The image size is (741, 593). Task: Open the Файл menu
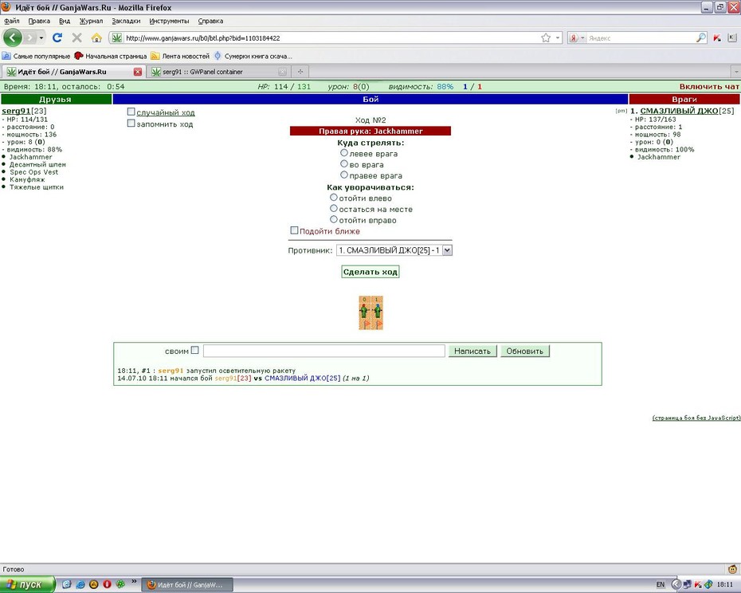[x=12, y=21]
